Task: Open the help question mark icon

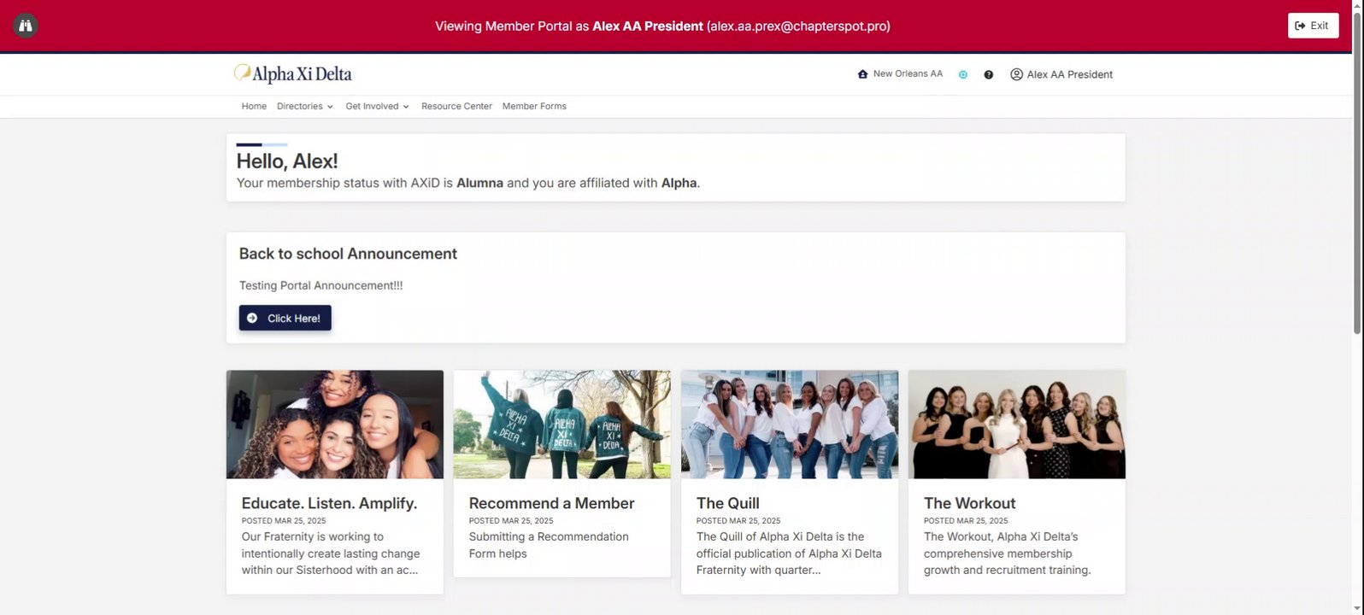Action: 989,74
